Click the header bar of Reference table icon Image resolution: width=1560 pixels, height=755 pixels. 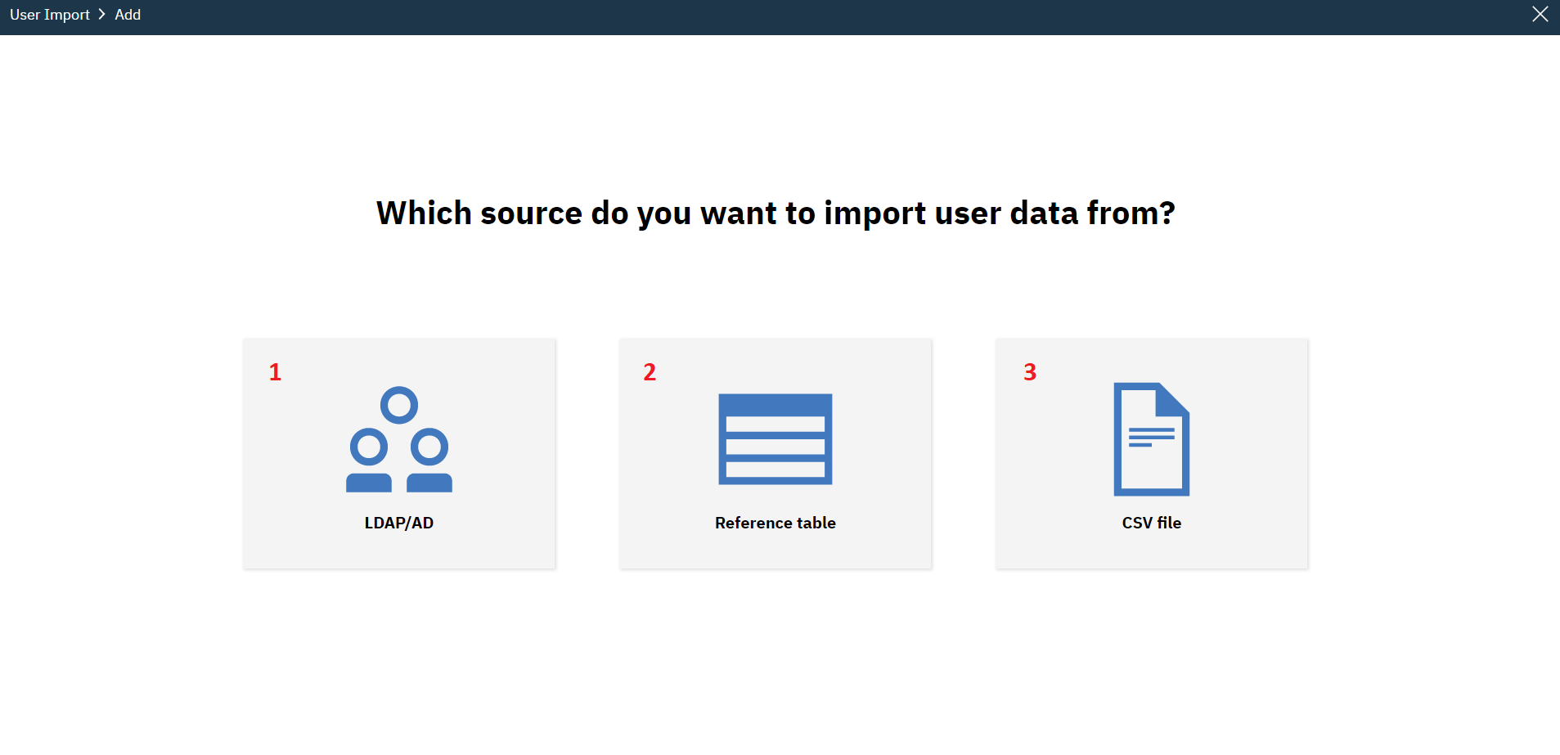pyautogui.click(x=776, y=404)
